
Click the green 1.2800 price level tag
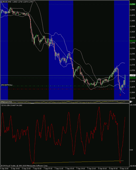[x=132, y=41]
